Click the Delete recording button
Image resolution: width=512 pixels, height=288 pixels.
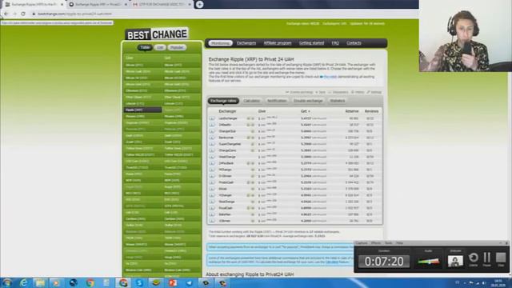[473, 259]
